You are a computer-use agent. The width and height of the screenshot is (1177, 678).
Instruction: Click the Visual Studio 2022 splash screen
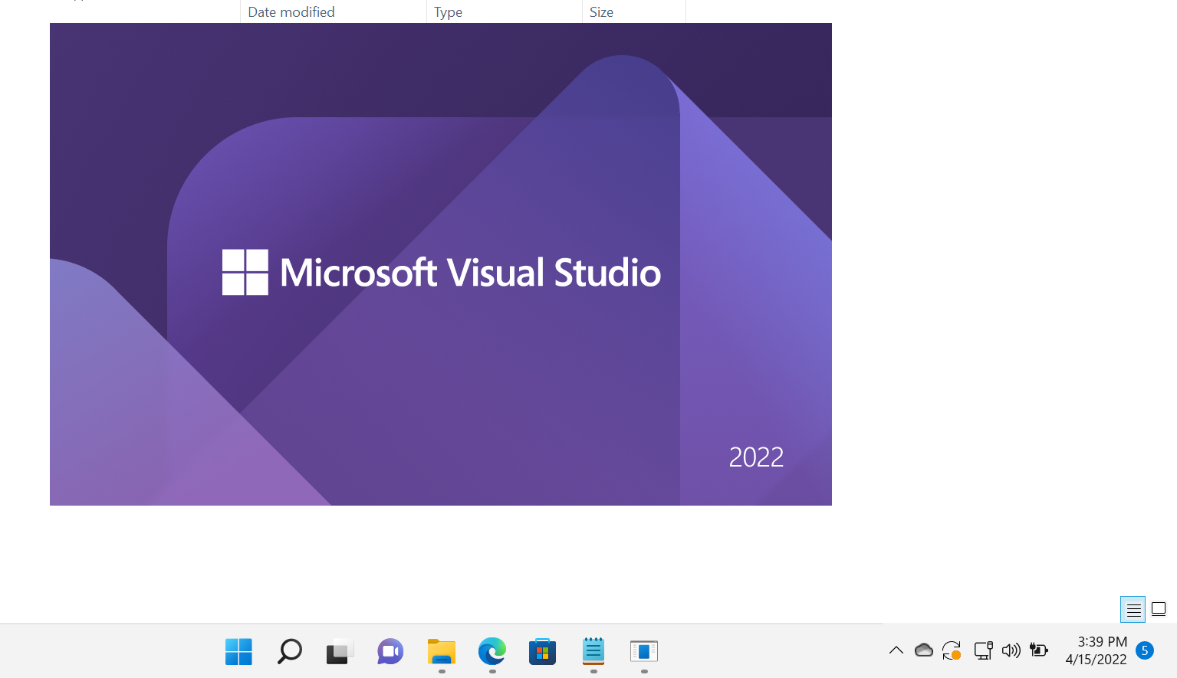pyautogui.click(x=441, y=264)
